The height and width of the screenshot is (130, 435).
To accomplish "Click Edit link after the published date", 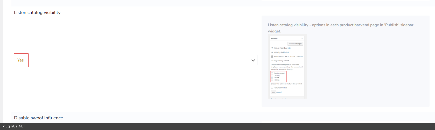I will tap(301, 56).
